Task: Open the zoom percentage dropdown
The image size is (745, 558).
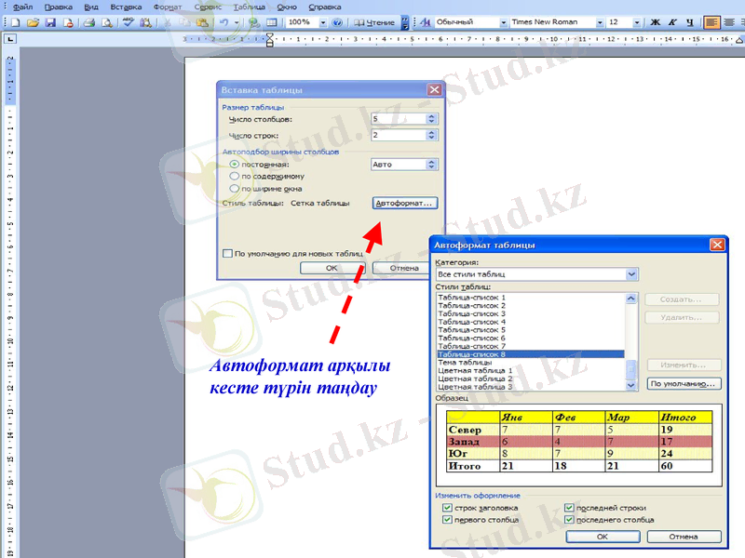Action: [x=321, y=22]
